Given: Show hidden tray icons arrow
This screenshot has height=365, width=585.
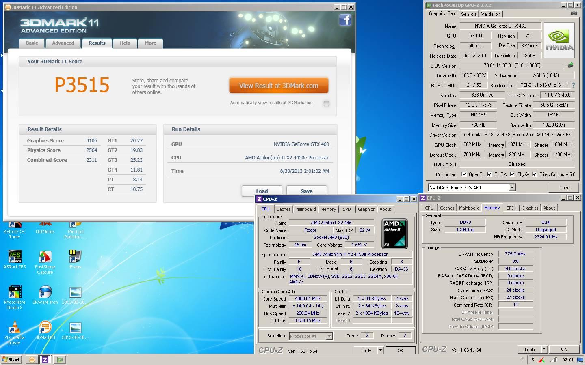Looking at the screenshot, I should pyautogui.click(x=533, y=359).
